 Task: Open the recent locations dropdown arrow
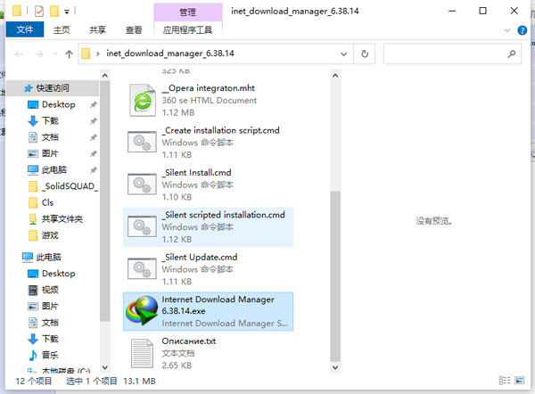(x=55, y=53)
